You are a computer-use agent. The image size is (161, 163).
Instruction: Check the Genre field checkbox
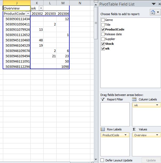103,20
